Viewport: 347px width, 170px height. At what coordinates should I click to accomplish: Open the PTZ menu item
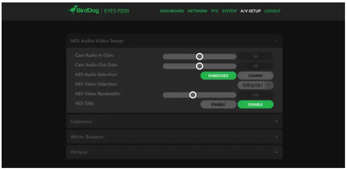point(215,11)
